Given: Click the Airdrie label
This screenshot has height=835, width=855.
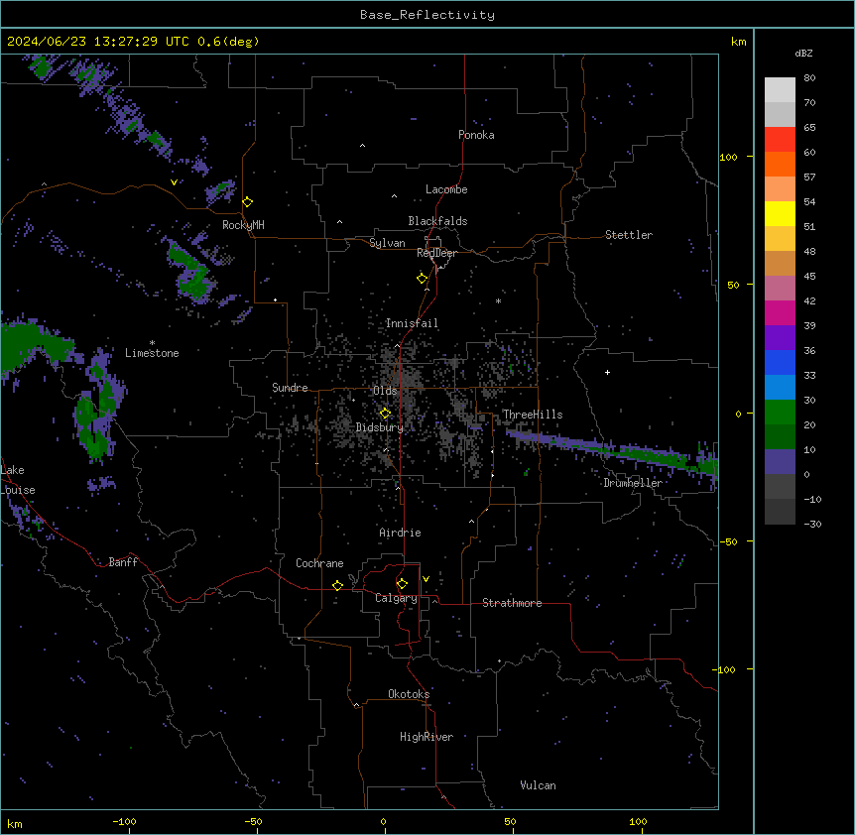Looking at the screenshot, I should click(x=401, y=533).
